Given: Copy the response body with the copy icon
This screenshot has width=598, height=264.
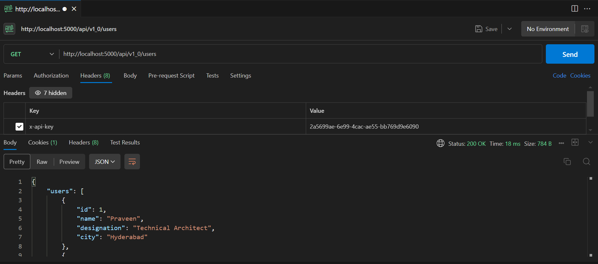Looking at the screenshot, I should 567,162.
